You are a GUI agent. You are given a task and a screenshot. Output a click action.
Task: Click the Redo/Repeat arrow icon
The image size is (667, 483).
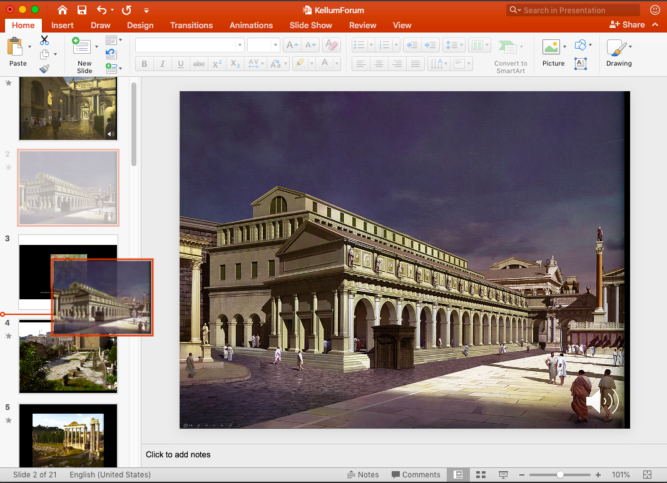(126, 10)
